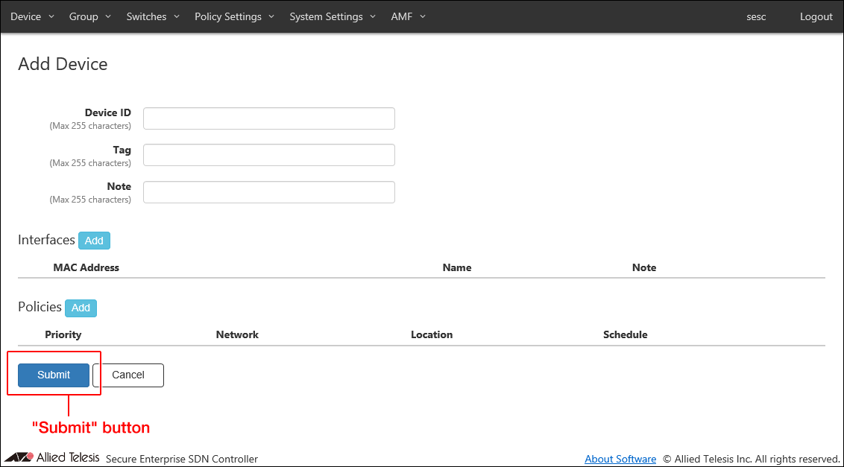
Task: Click the Allied Telesis logo in footer
Action: tap(52, 458)
